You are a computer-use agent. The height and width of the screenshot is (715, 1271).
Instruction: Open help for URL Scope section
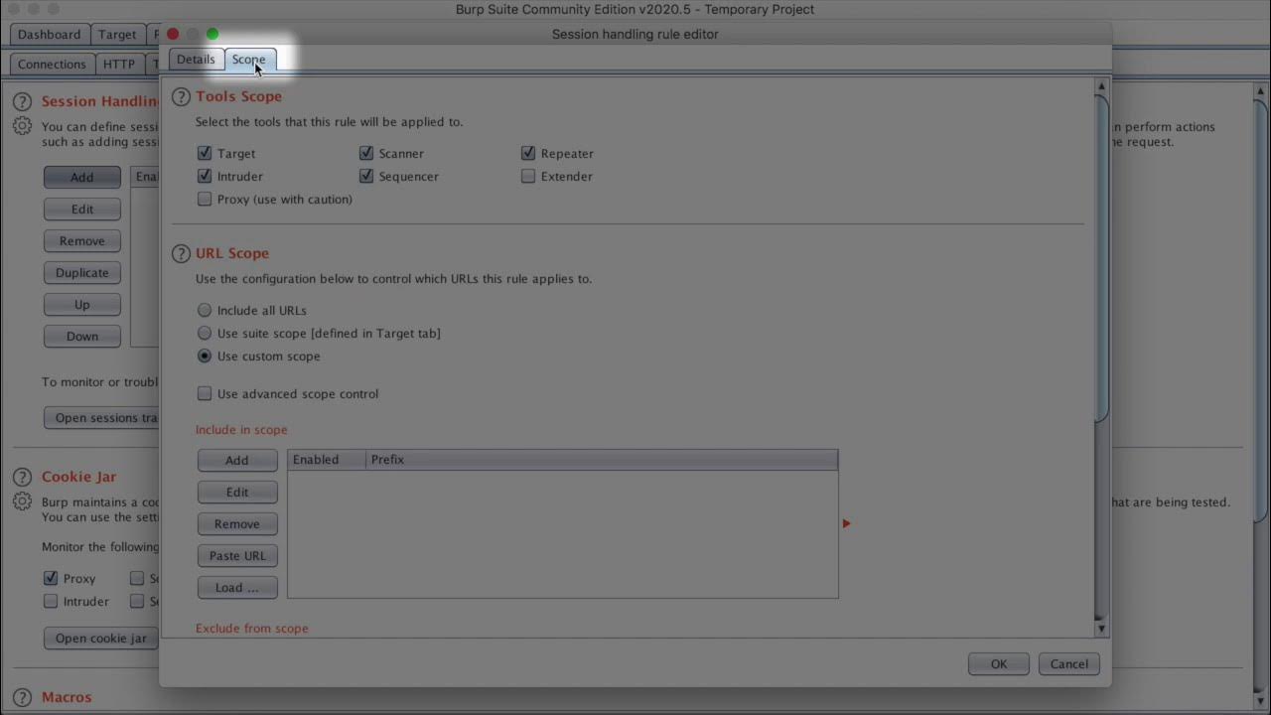(181, 253)
